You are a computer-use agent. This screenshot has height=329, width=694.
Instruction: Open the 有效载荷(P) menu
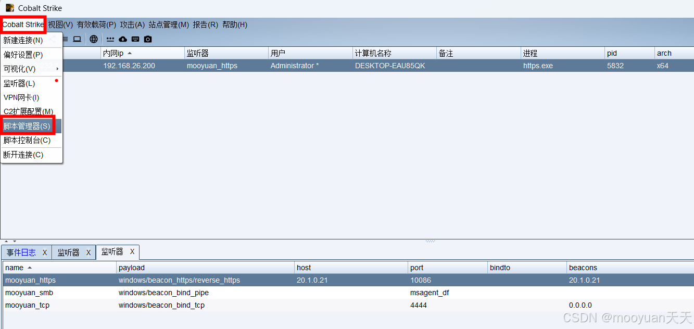(96, 24)
